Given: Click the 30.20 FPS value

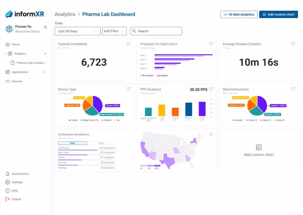Looking at the screenshot, I should pyautogui.click(x=199, y=89).
